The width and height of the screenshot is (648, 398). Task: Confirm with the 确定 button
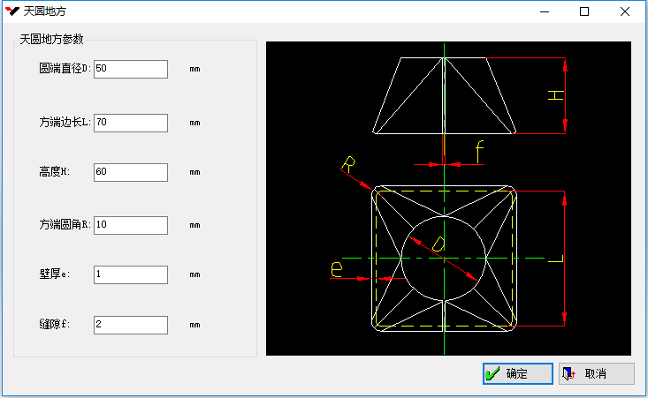pos(517,374)
